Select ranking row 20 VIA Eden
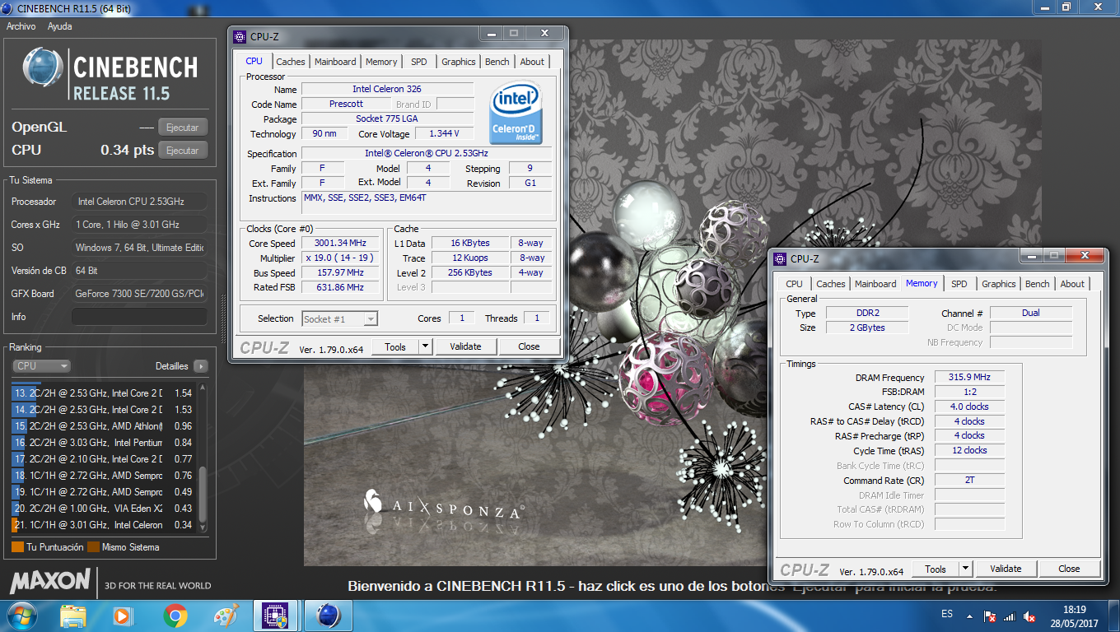The width and height of the screenshot is (1120, 632). pos(103,509)
